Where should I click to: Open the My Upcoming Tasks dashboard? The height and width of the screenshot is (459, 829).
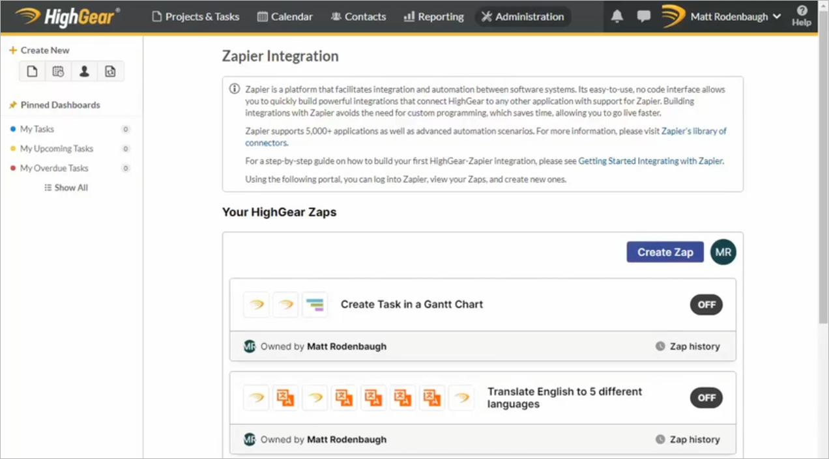point(57,148)
